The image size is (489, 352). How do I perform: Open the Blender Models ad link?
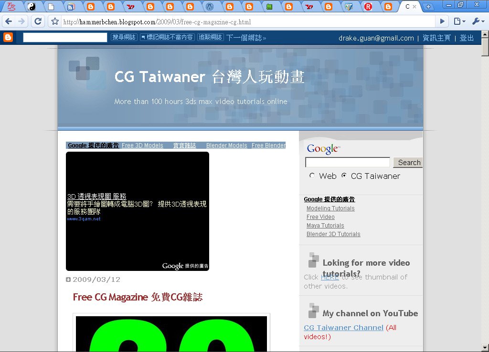[x=227, y=145]
